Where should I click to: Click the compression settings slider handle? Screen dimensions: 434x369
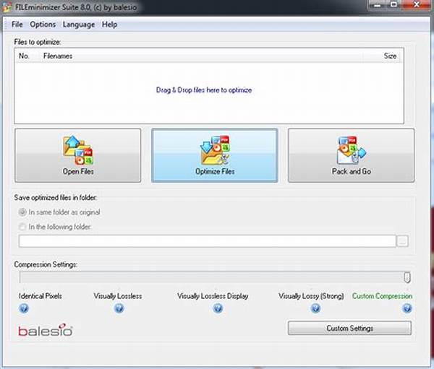[x=407, y=277]
